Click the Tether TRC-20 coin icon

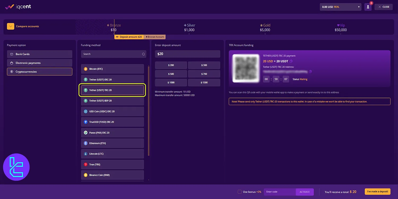pyautogui.click(x=85, y=90)
